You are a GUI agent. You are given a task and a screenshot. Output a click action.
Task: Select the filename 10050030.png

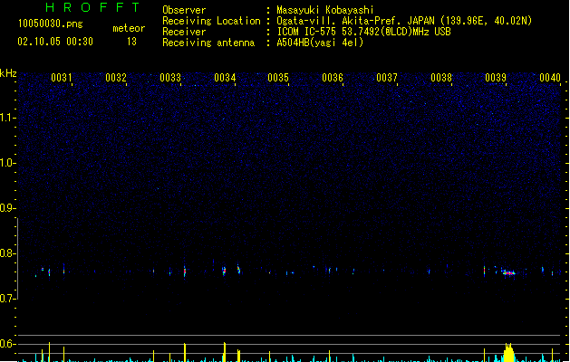click(51, 24)
